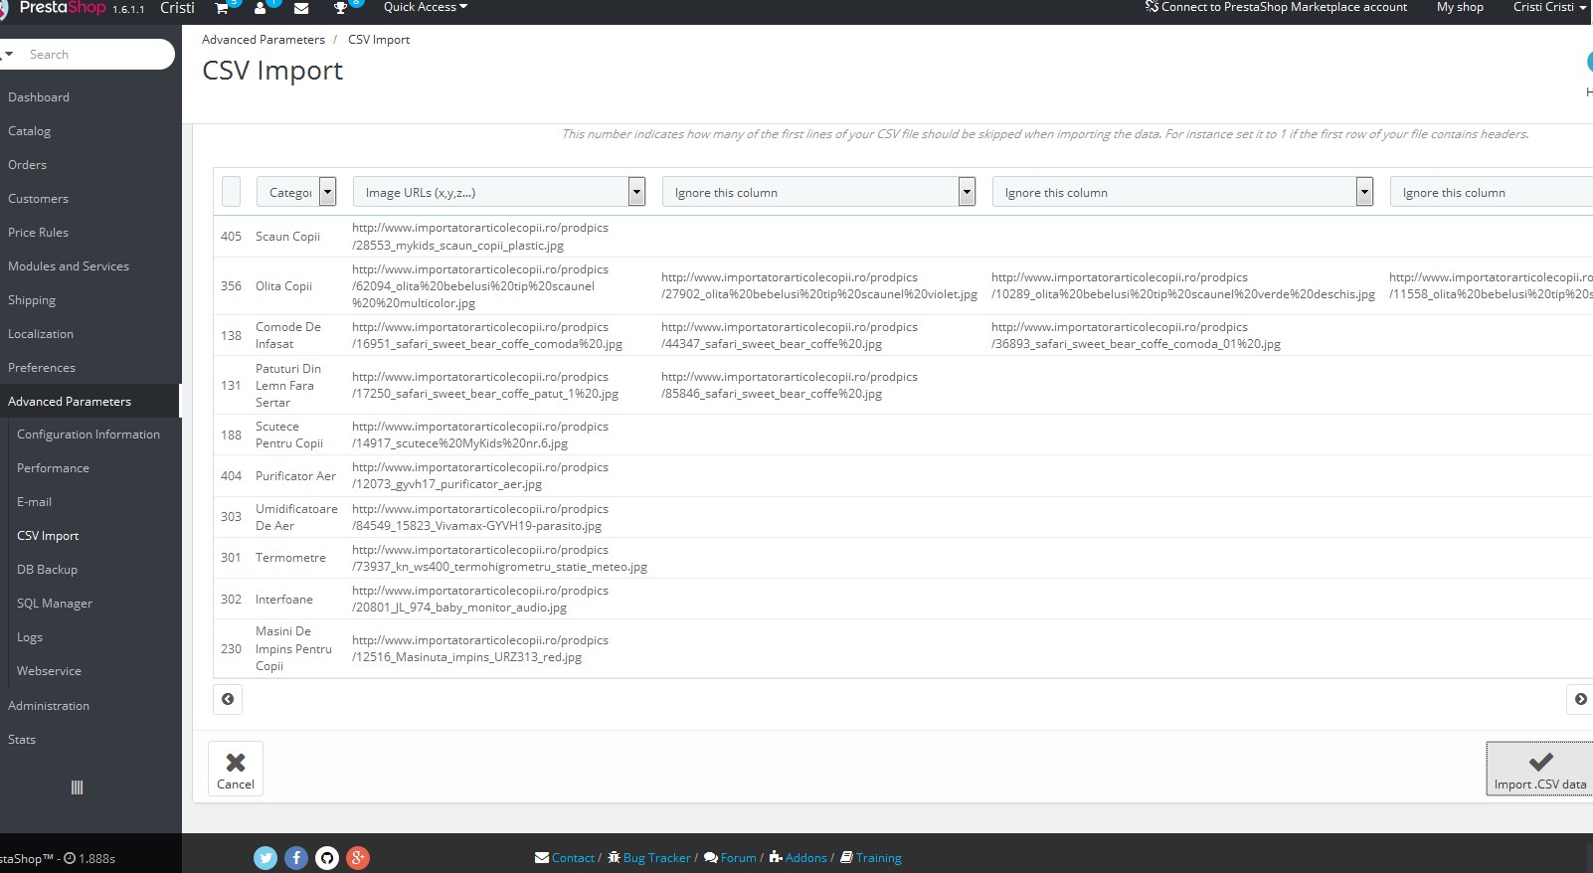This screenshot has height=873, width=1593.
Task: Open the Facebook footer icon
Action: (296, 857)
